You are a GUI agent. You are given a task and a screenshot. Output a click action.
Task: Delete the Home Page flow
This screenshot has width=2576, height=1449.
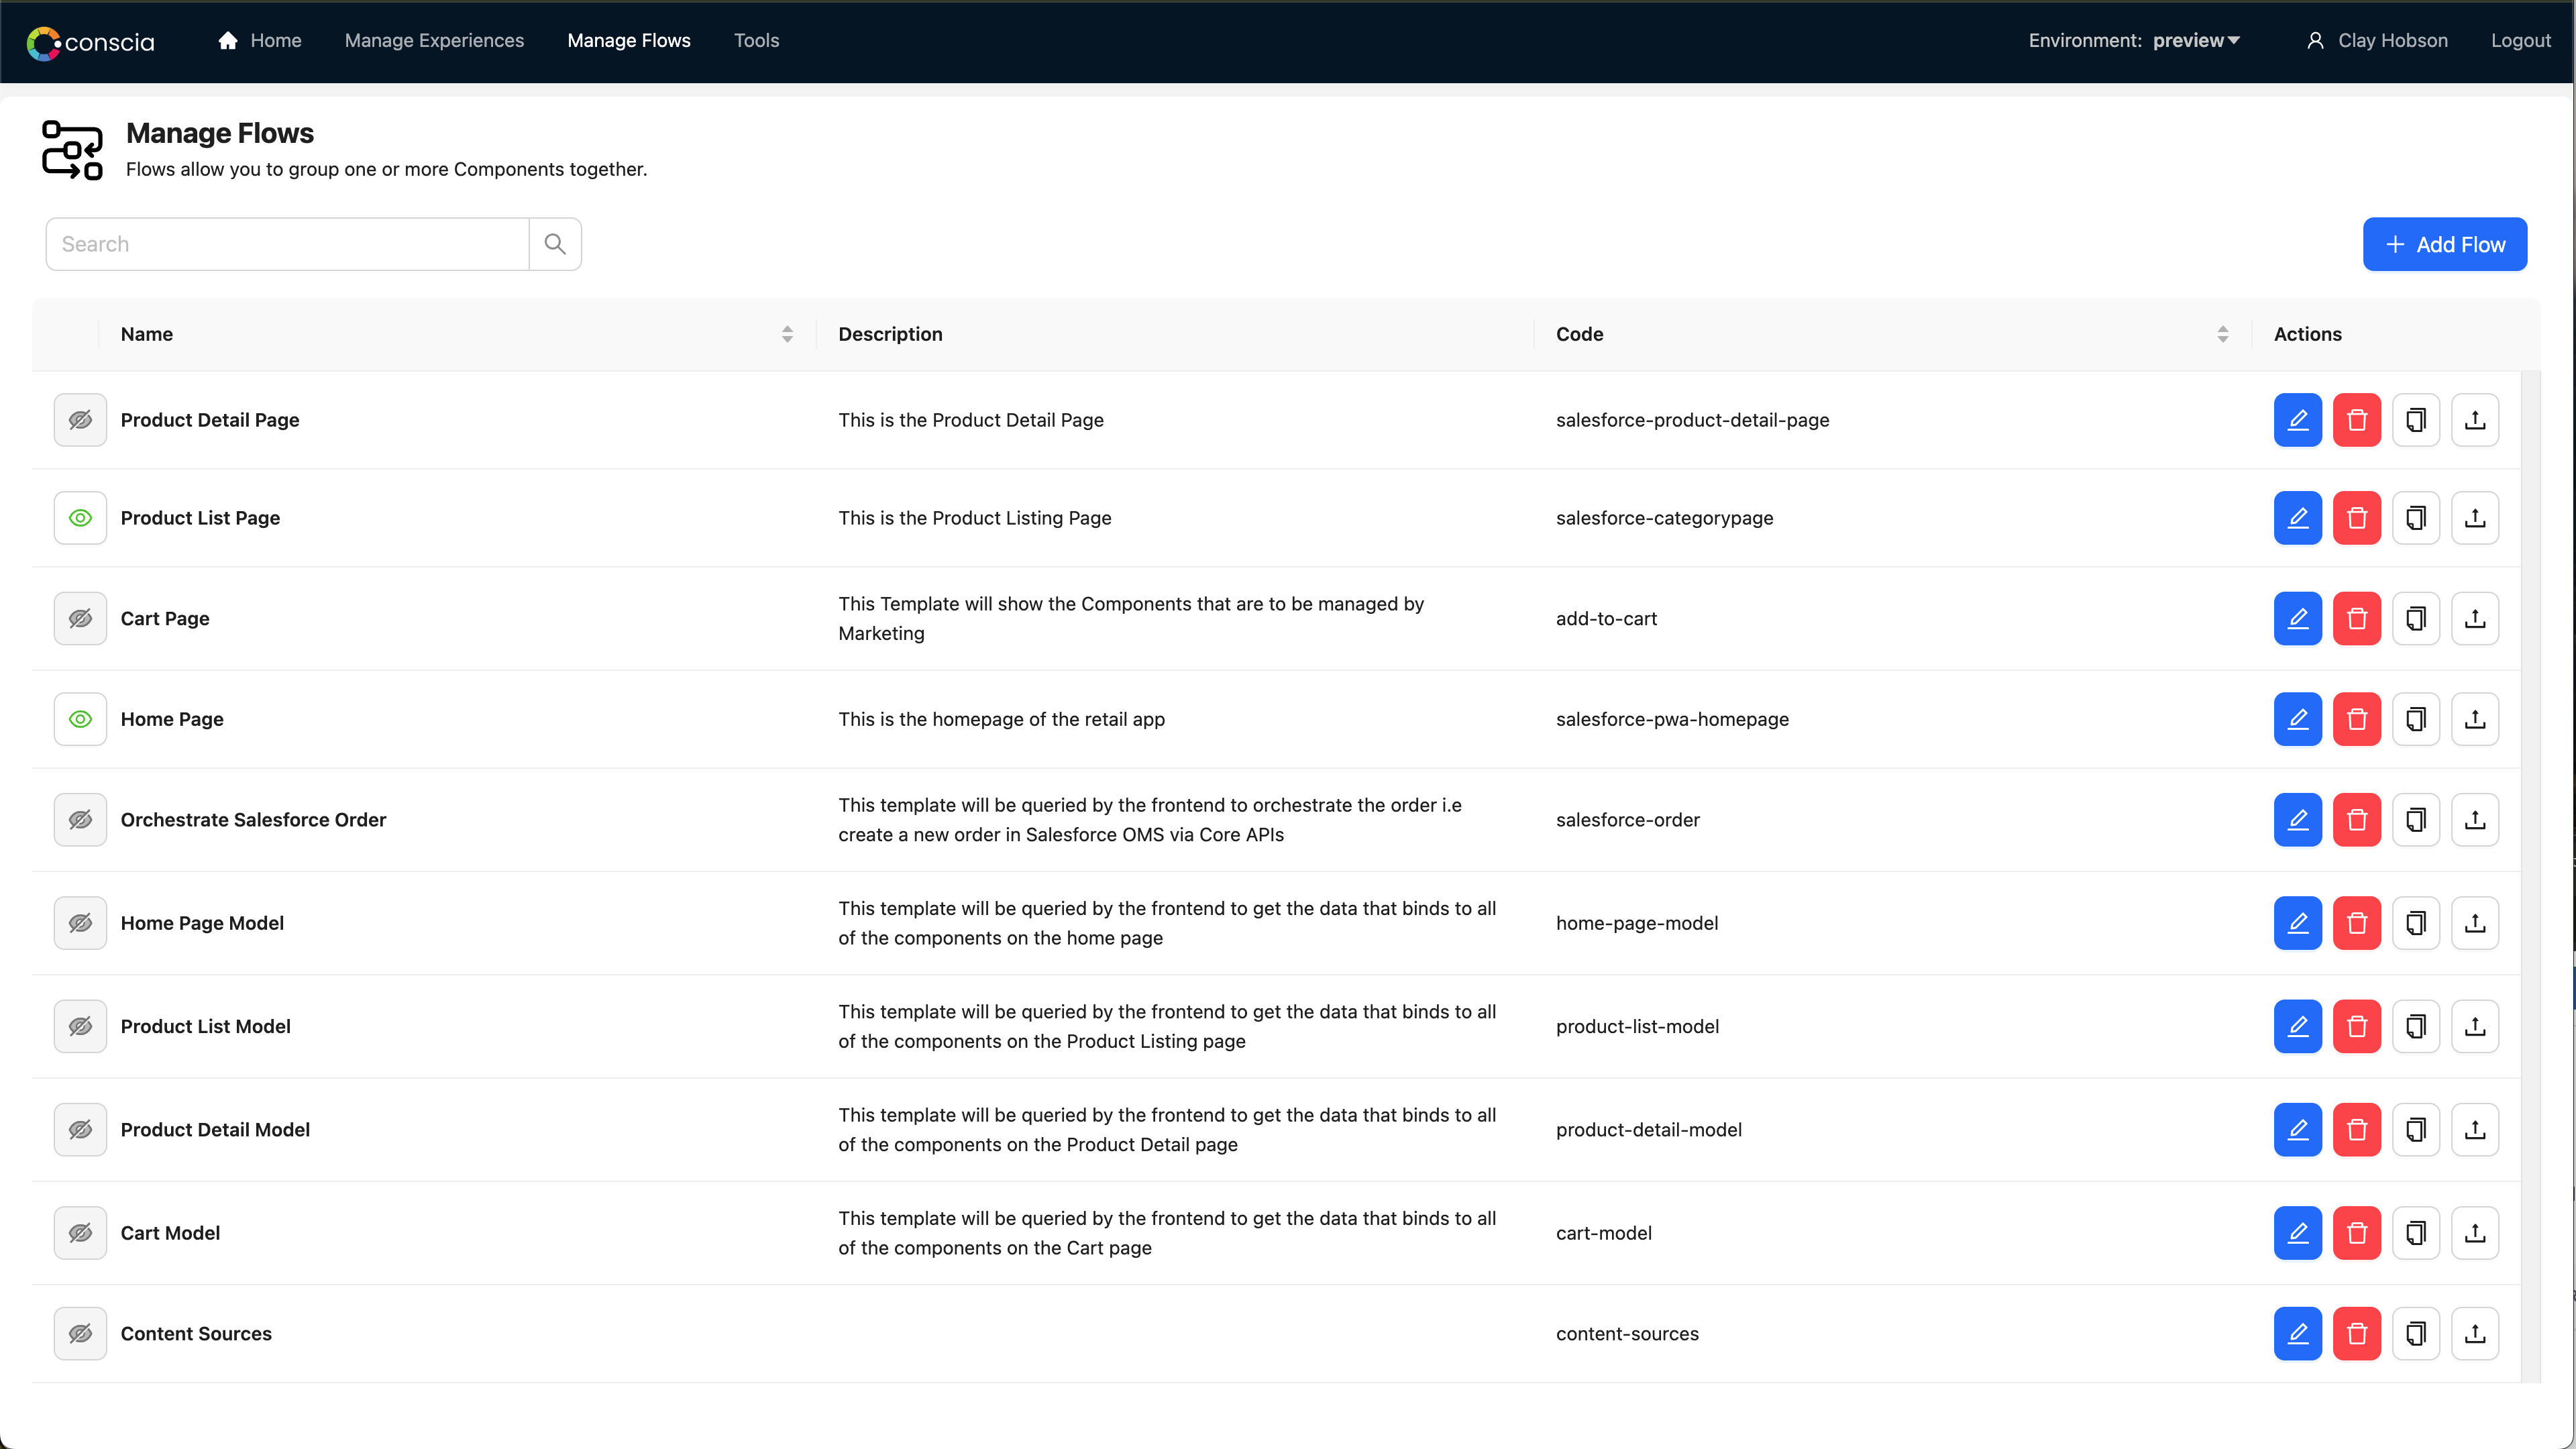click(x=2356, y=719)
